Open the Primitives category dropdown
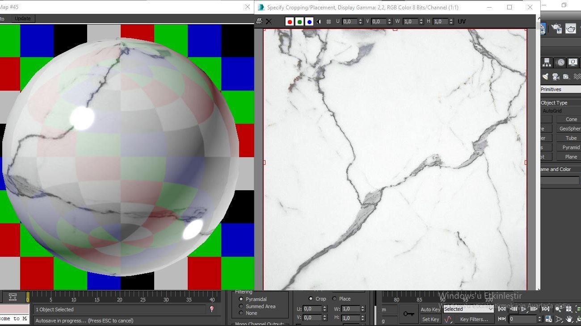This screenshot has width=581, height=326. [560, 89]
